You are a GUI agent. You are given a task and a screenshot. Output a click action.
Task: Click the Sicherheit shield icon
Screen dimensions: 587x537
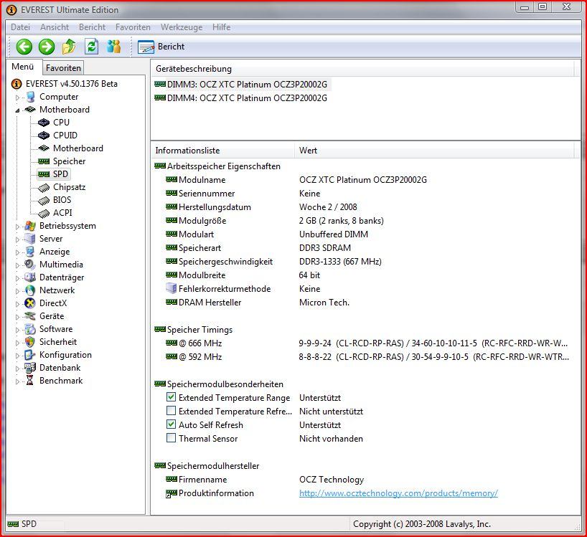click(x=30, y=342)
